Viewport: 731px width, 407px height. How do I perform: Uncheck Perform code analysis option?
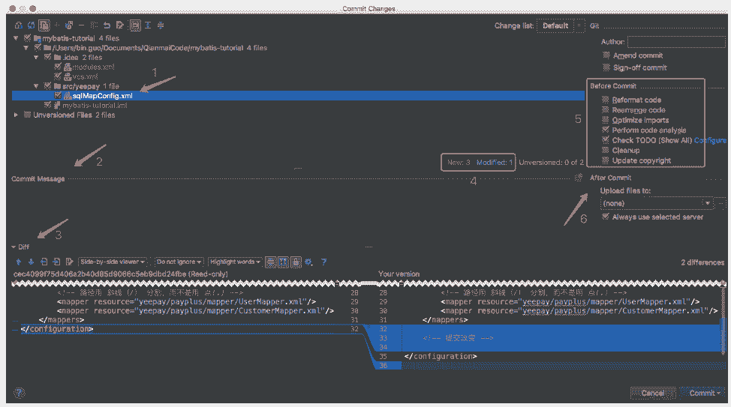(x=606, y=130)
